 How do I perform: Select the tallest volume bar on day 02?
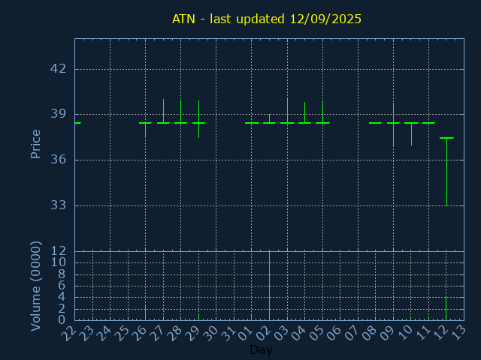coord(269,286)
